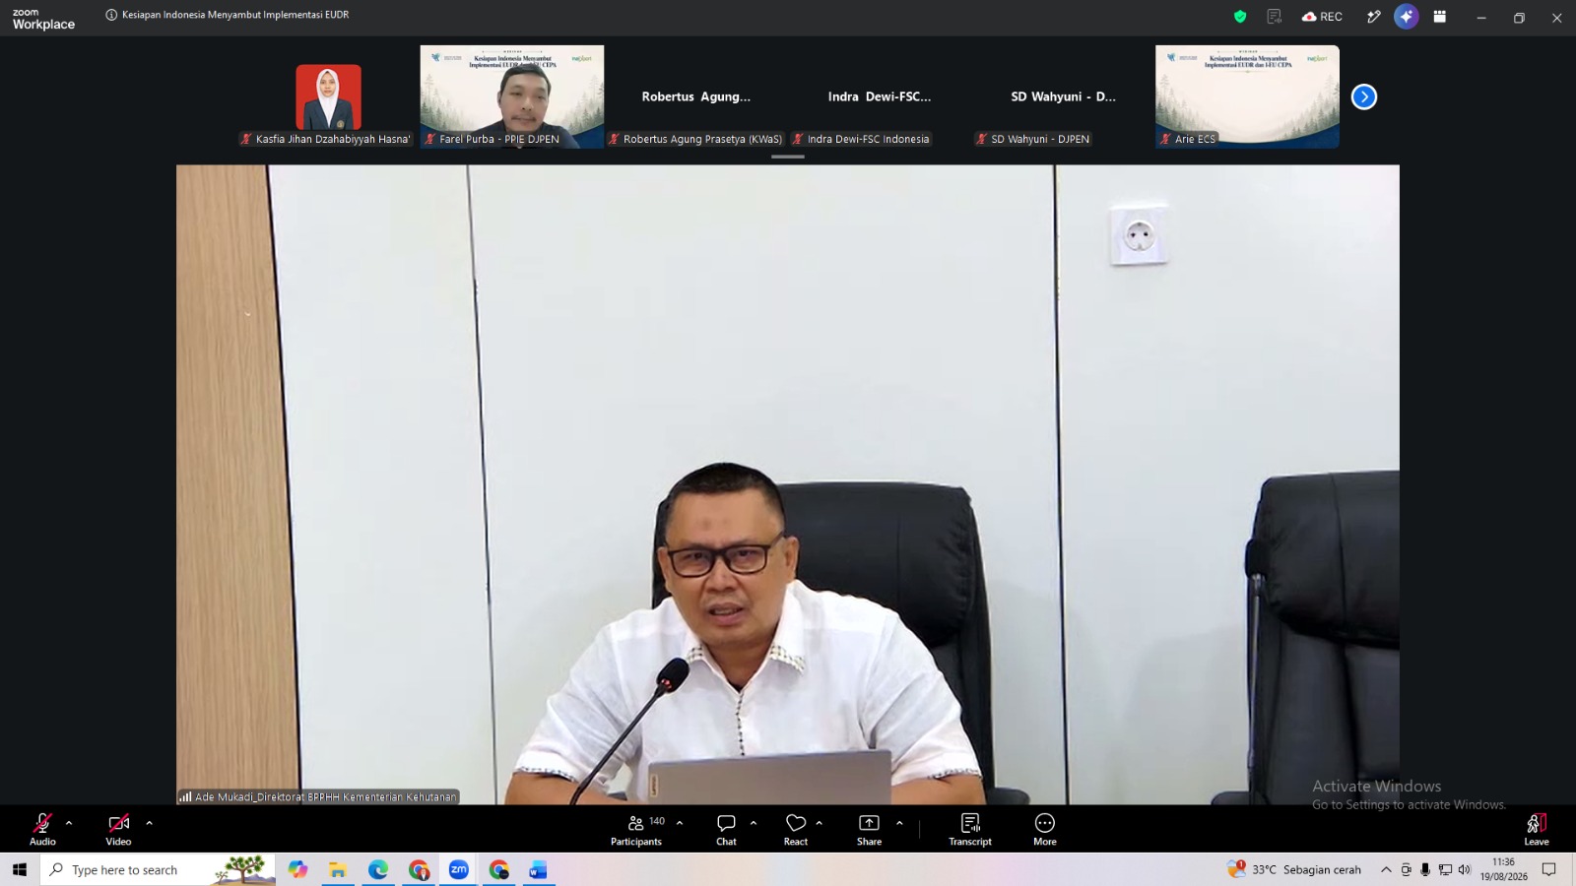Select Indra Dewi-FSC Indonesia participant tile
This screenshot has width=1576, height=886.
880,96
